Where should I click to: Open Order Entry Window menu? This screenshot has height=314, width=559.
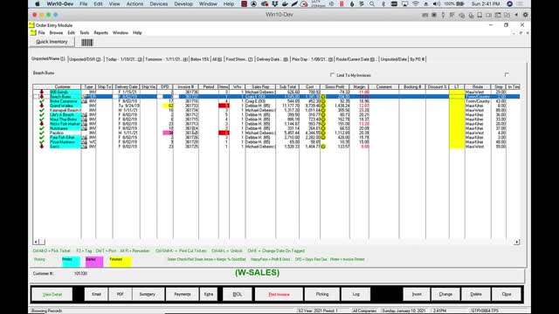(x=121, y=33)
